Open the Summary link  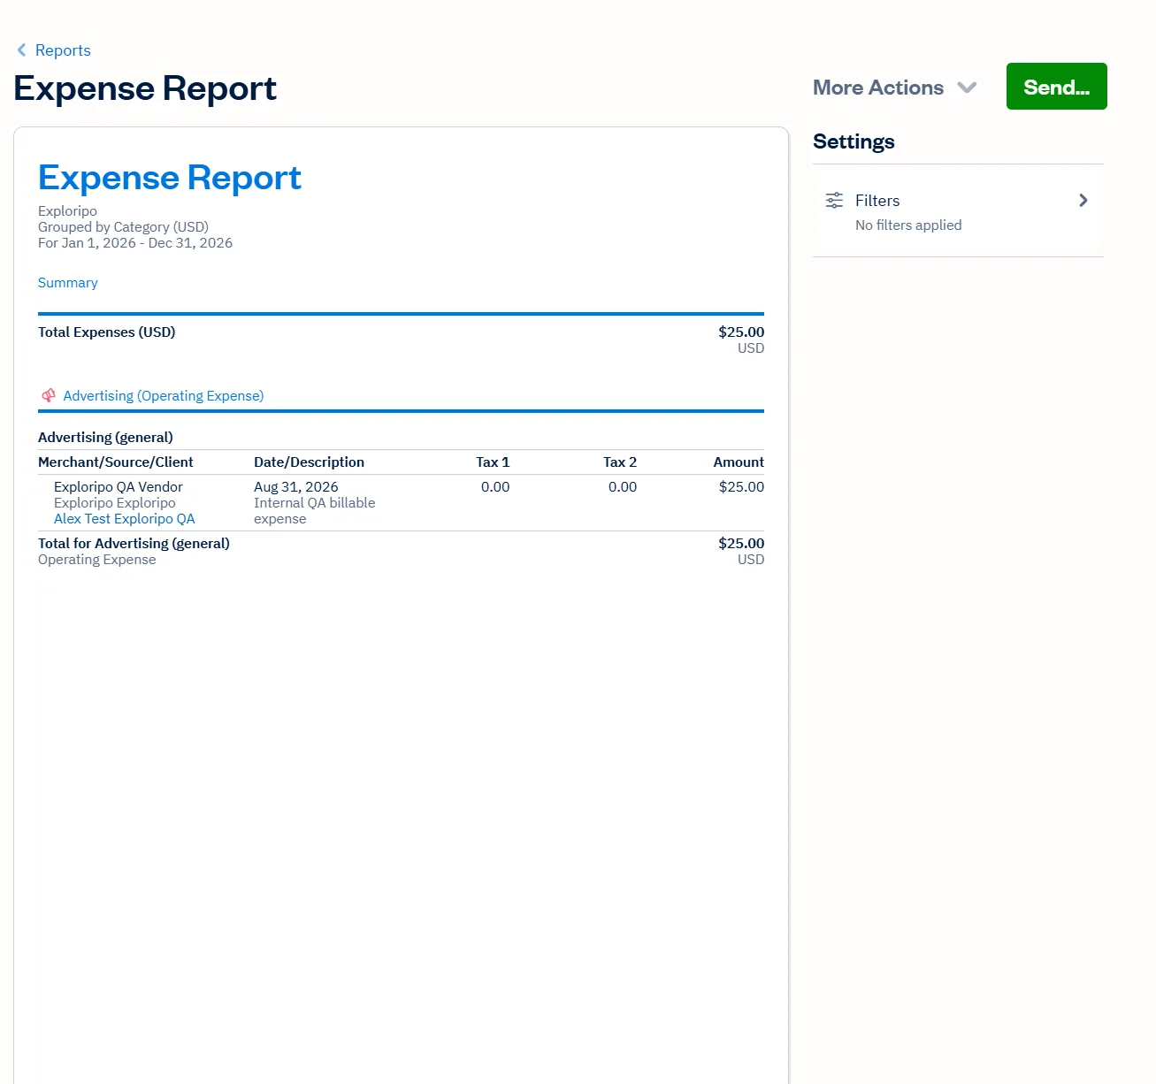click(68, 283)
